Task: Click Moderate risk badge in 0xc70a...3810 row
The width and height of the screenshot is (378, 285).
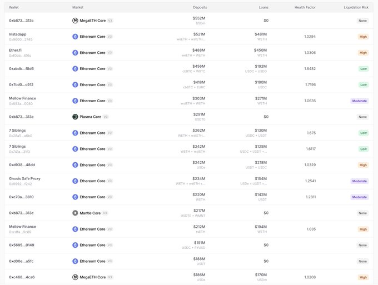Action: [360, 197]
